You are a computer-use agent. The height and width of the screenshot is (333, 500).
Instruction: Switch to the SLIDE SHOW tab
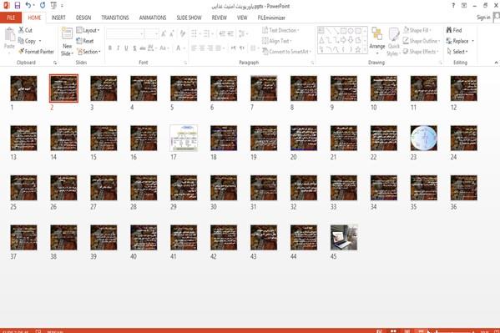189,18
